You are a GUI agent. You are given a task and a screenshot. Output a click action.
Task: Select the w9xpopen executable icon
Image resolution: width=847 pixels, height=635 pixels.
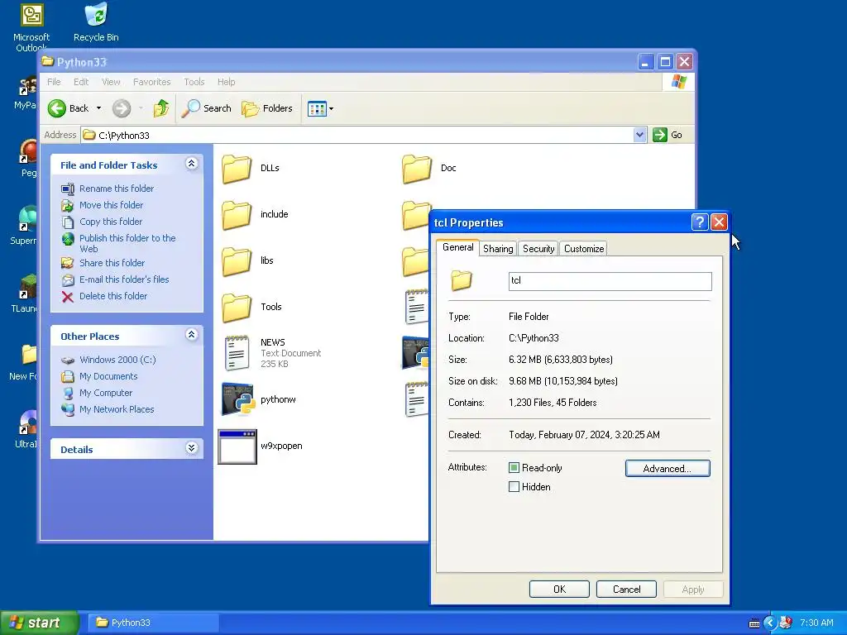(x=237, y=446)
